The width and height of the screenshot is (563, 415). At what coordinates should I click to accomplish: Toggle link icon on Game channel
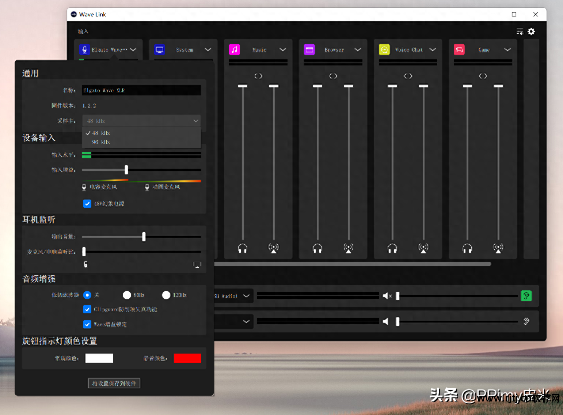(x=483, y=76)
